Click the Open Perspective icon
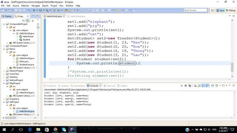Screen dimensions: 237x133 [212, 10]
